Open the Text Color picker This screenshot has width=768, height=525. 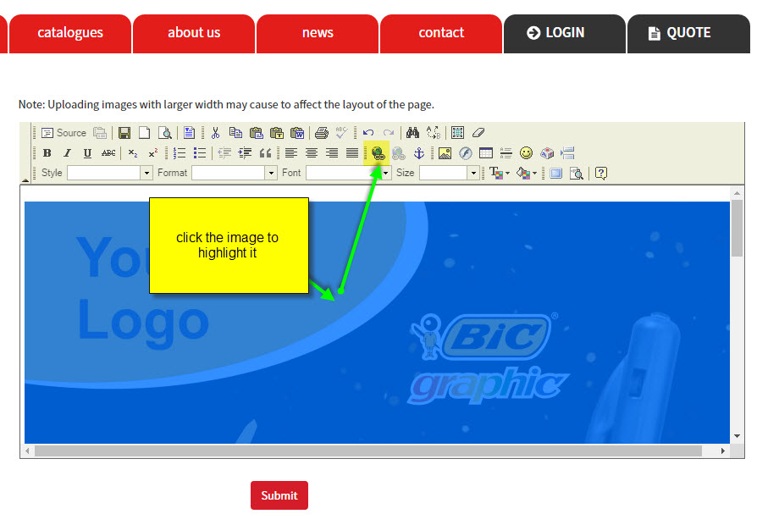pos(499,173)
